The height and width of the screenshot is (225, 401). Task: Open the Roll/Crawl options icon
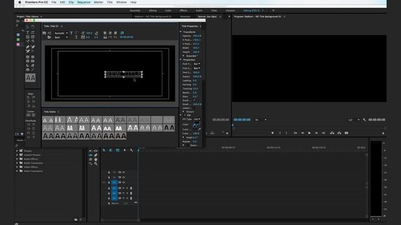click(49, 33)
